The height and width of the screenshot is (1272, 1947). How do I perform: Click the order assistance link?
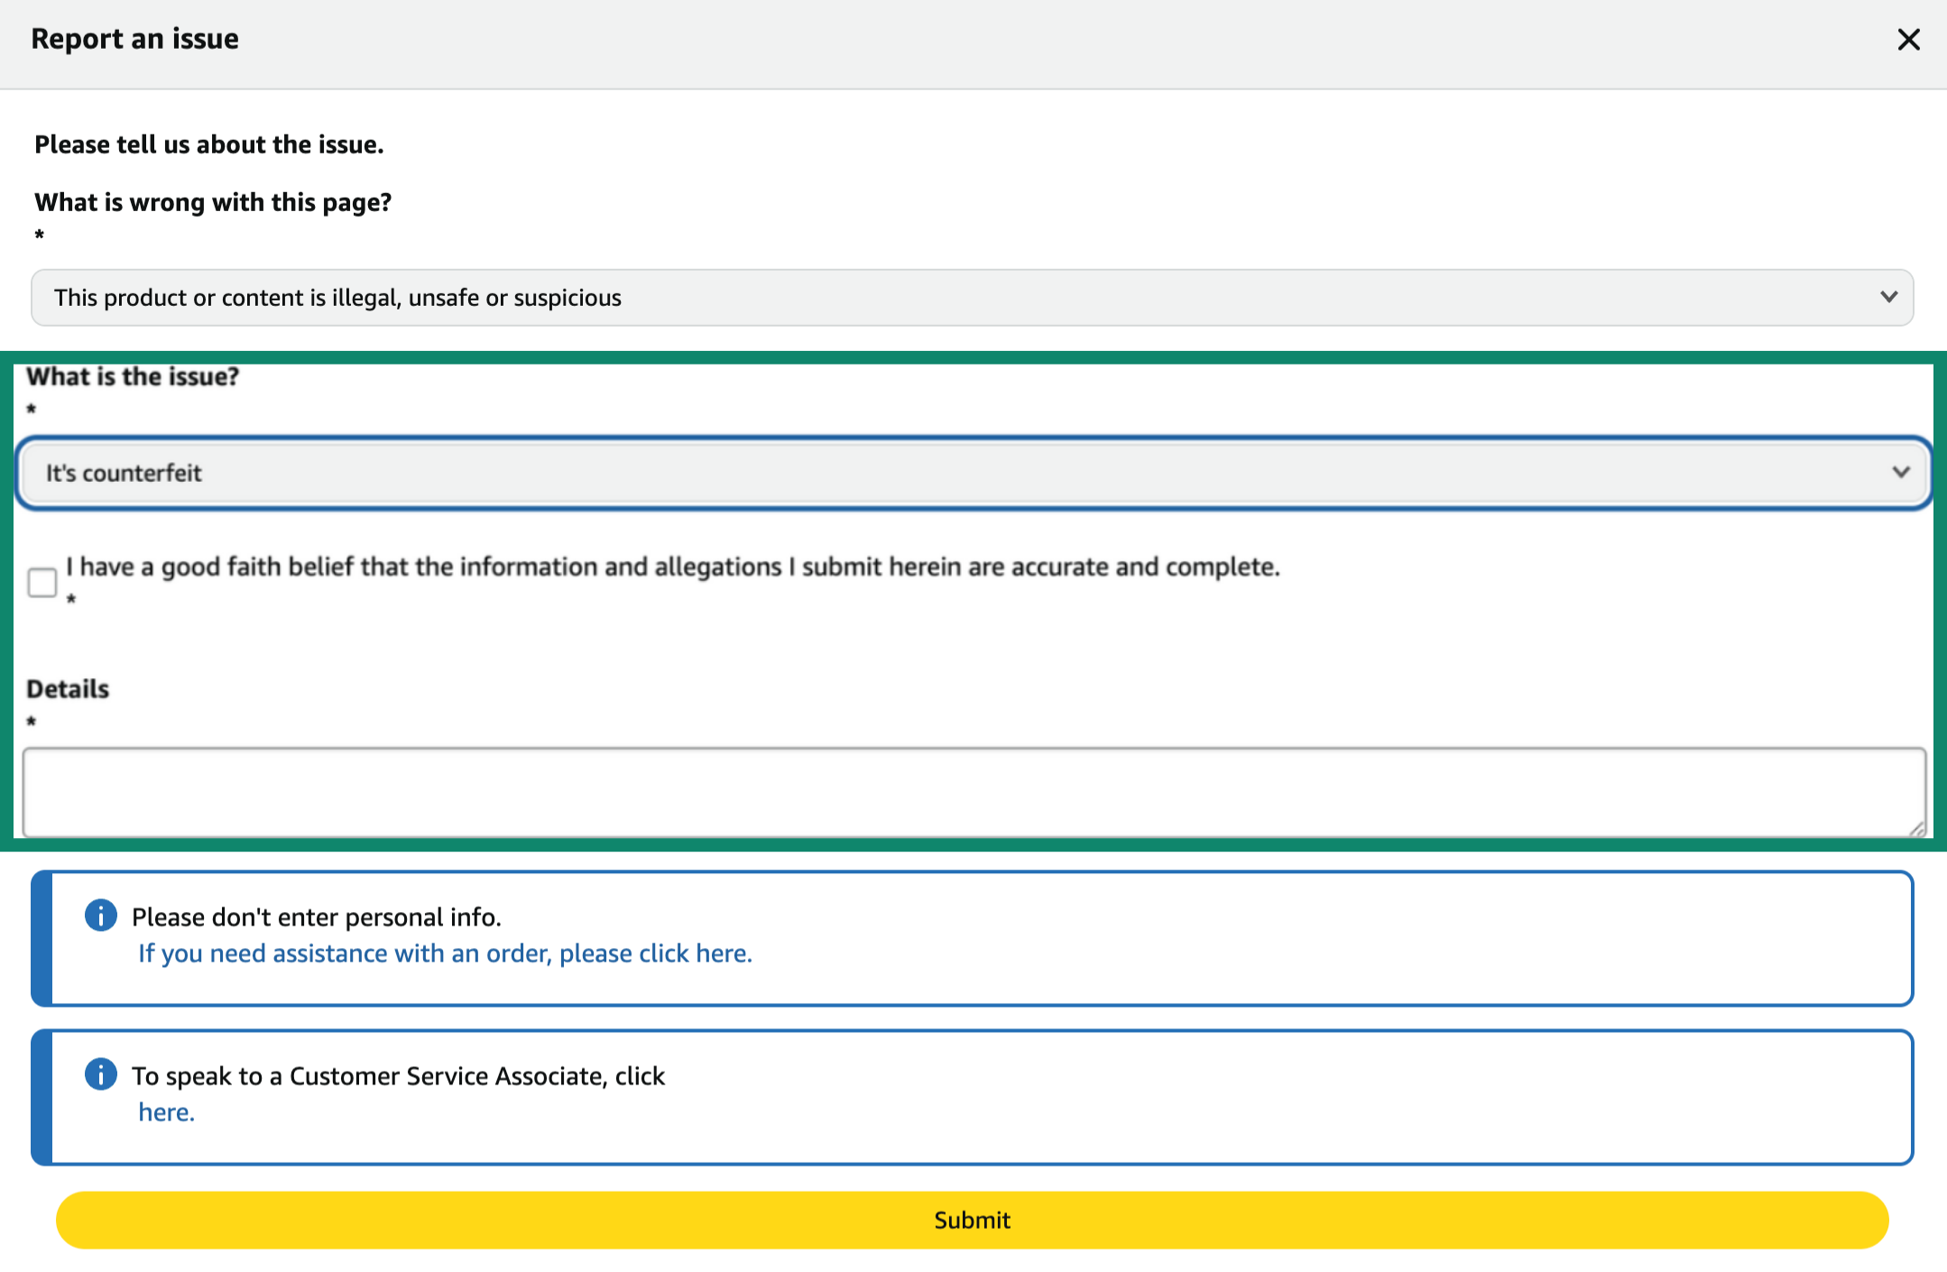pyautogui.click(x=444, y=953)
